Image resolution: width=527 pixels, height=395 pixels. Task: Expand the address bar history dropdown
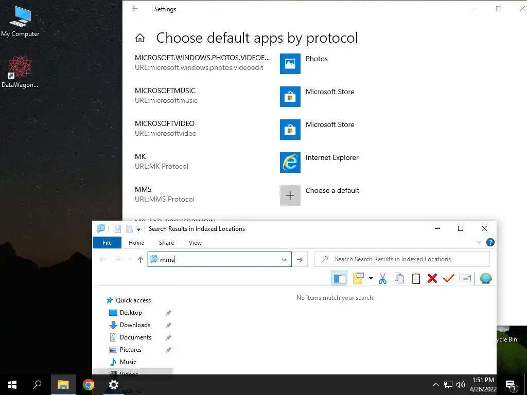[284, 259]
